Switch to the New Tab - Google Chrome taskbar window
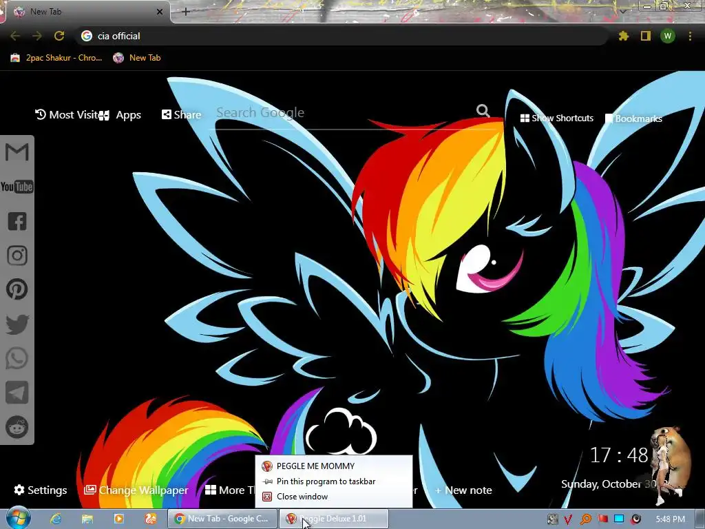The height and width of the screenshot is (529, 705). tap(222, 519)
